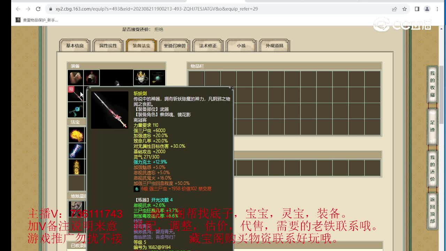Select the teal necklace equipment icon
The height and width of the screenshot is (251, 446).
point(157,78)
